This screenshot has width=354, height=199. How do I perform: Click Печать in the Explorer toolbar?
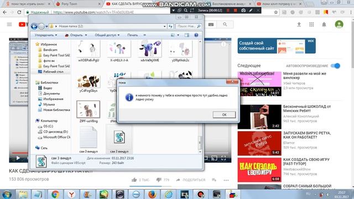pos(133,35)
